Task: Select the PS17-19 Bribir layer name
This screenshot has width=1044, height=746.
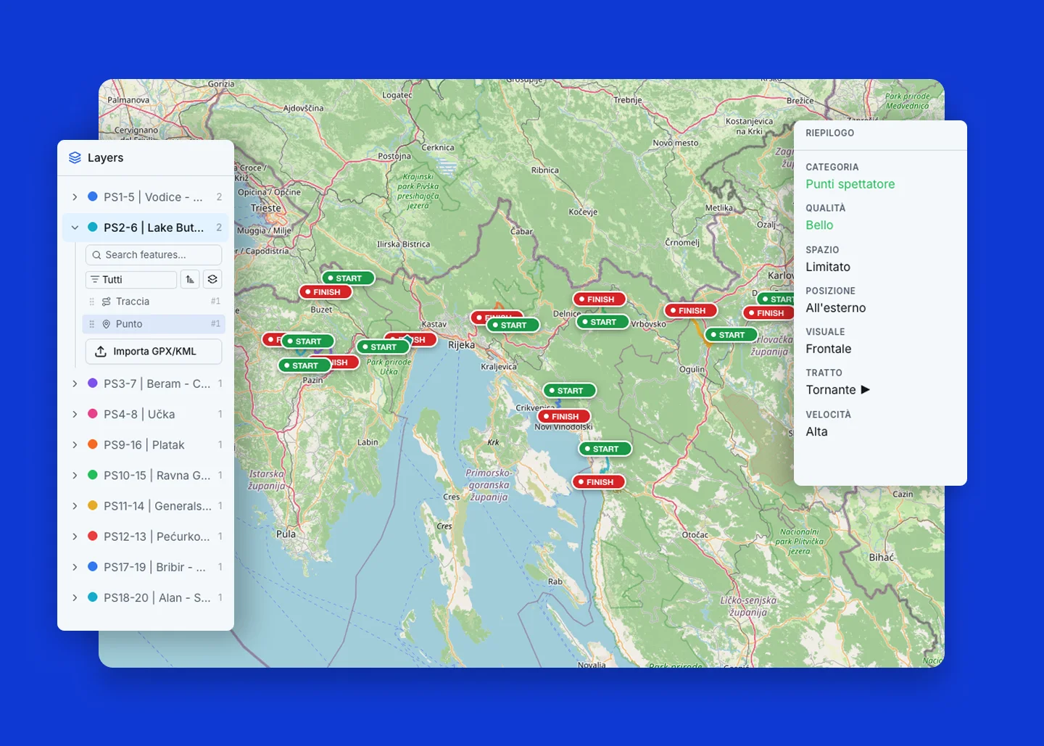Action: coord(154,567)
